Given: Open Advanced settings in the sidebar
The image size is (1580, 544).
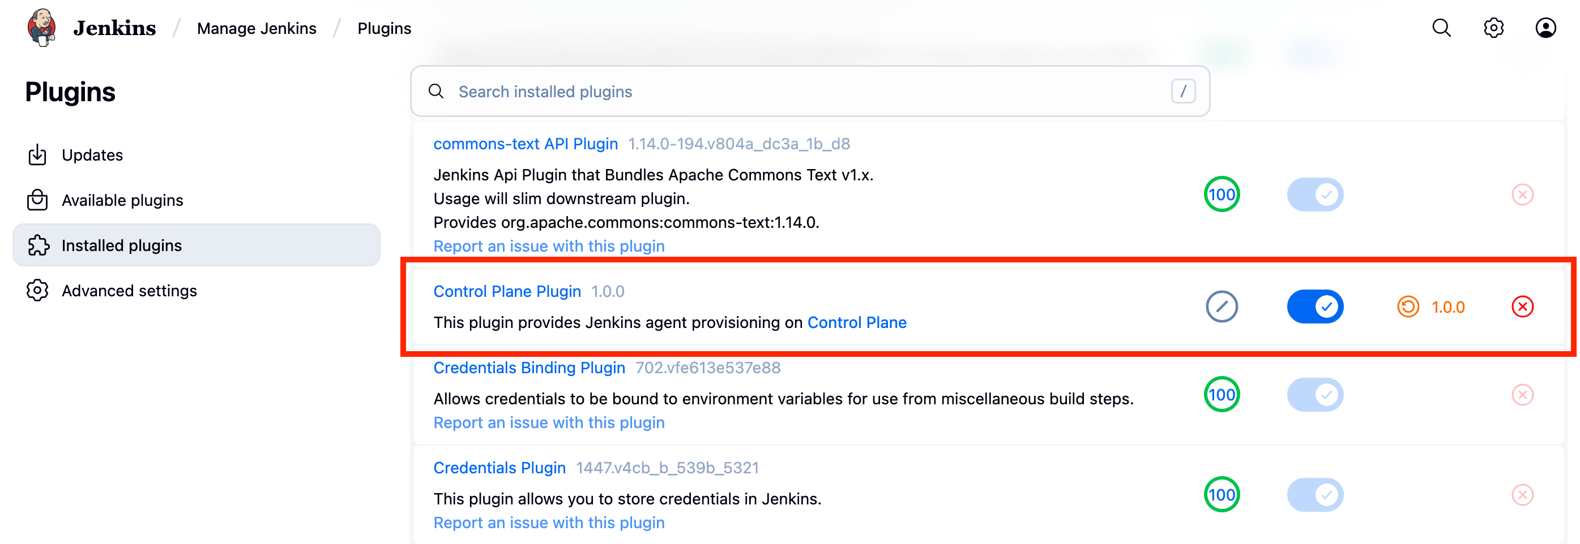Looking at the screenshot, I should [197, 291].
